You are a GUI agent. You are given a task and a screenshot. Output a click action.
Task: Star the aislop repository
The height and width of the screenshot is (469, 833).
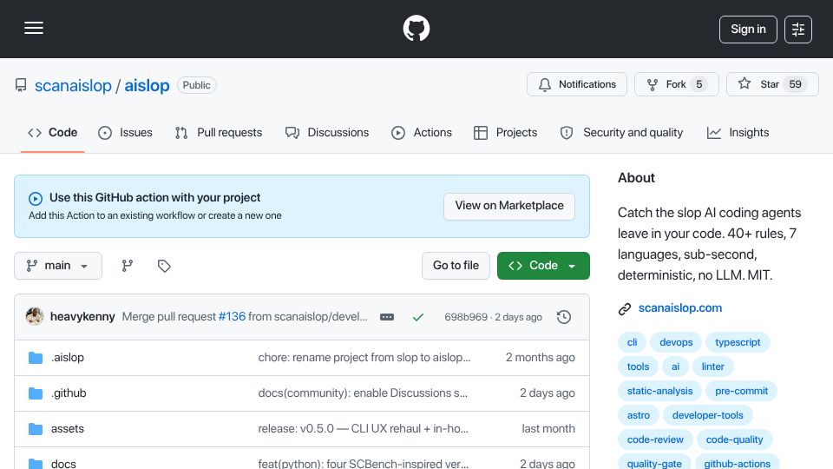(x=772, y=84)
